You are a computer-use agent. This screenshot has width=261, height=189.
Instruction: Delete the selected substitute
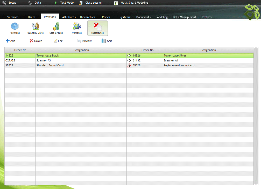click(x=36, y=41)
